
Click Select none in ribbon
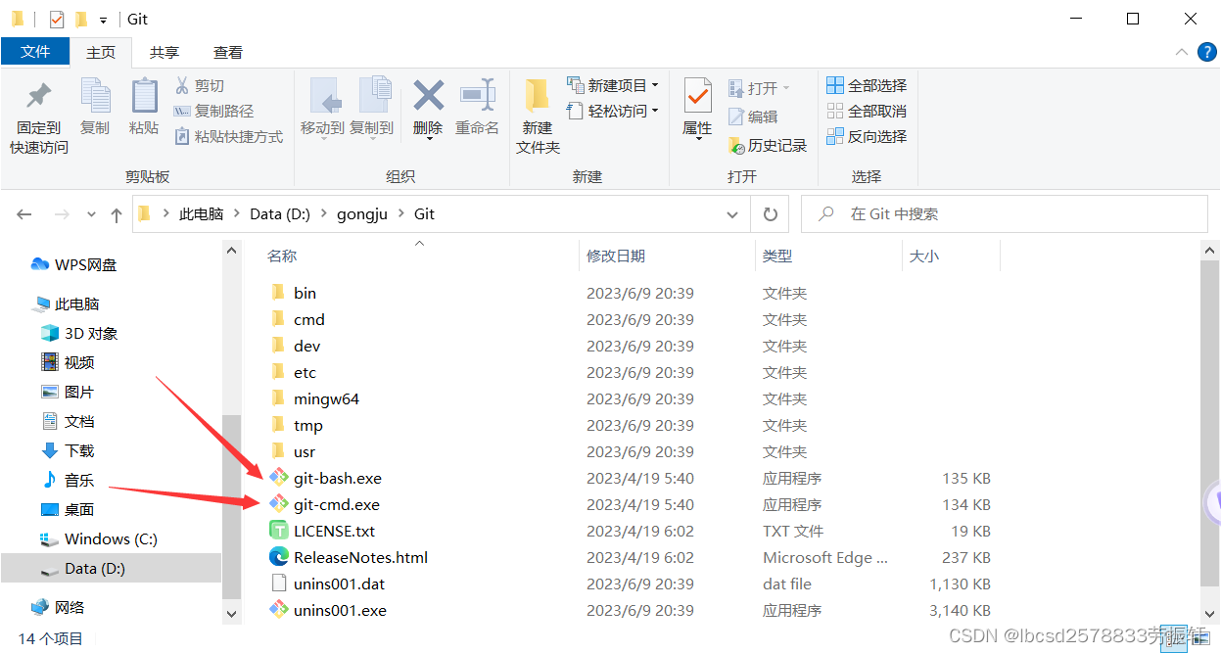pos(868,112)
